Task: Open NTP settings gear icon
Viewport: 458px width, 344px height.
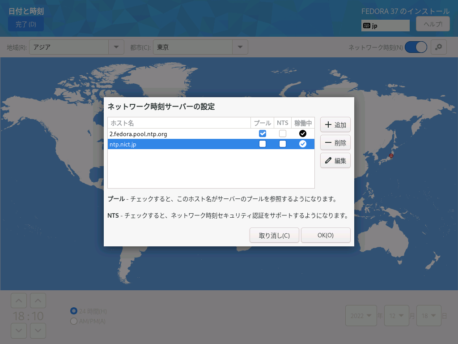Action: [x=438, y=47]
